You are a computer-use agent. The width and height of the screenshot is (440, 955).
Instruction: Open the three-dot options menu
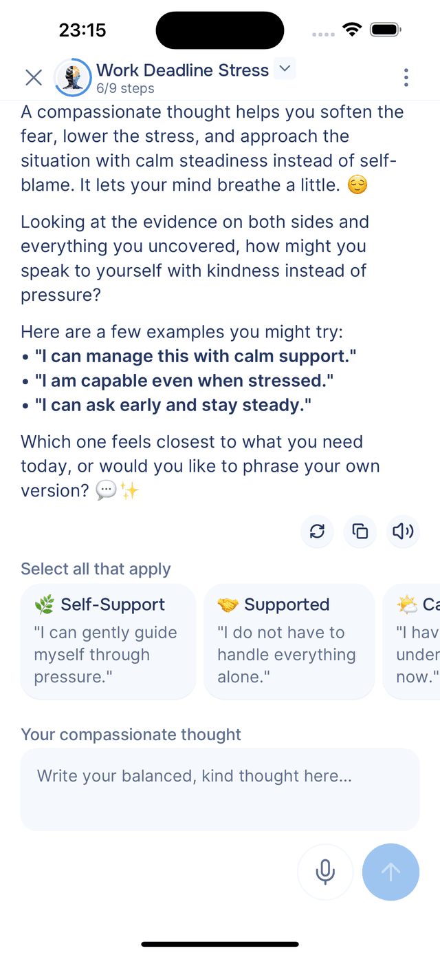[x=406, y=77]
